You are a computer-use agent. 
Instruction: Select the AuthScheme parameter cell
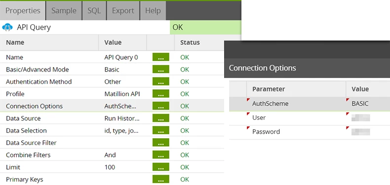pyautogui.click(x=296, y=104)
